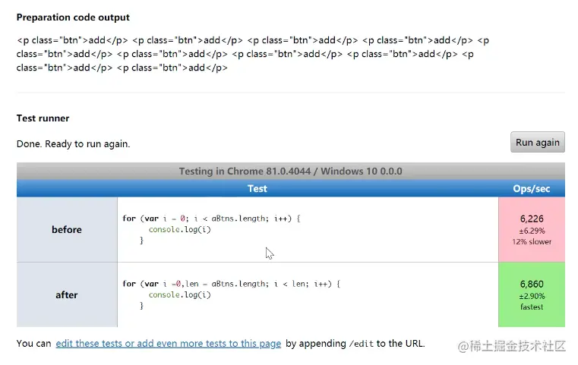Click the ±6.29% margin text
This screenshot has height=365, width=578.
532,231
